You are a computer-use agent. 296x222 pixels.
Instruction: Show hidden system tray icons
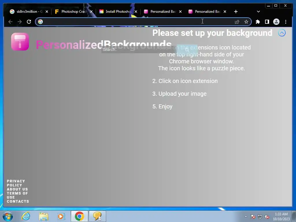coord(246,217)
